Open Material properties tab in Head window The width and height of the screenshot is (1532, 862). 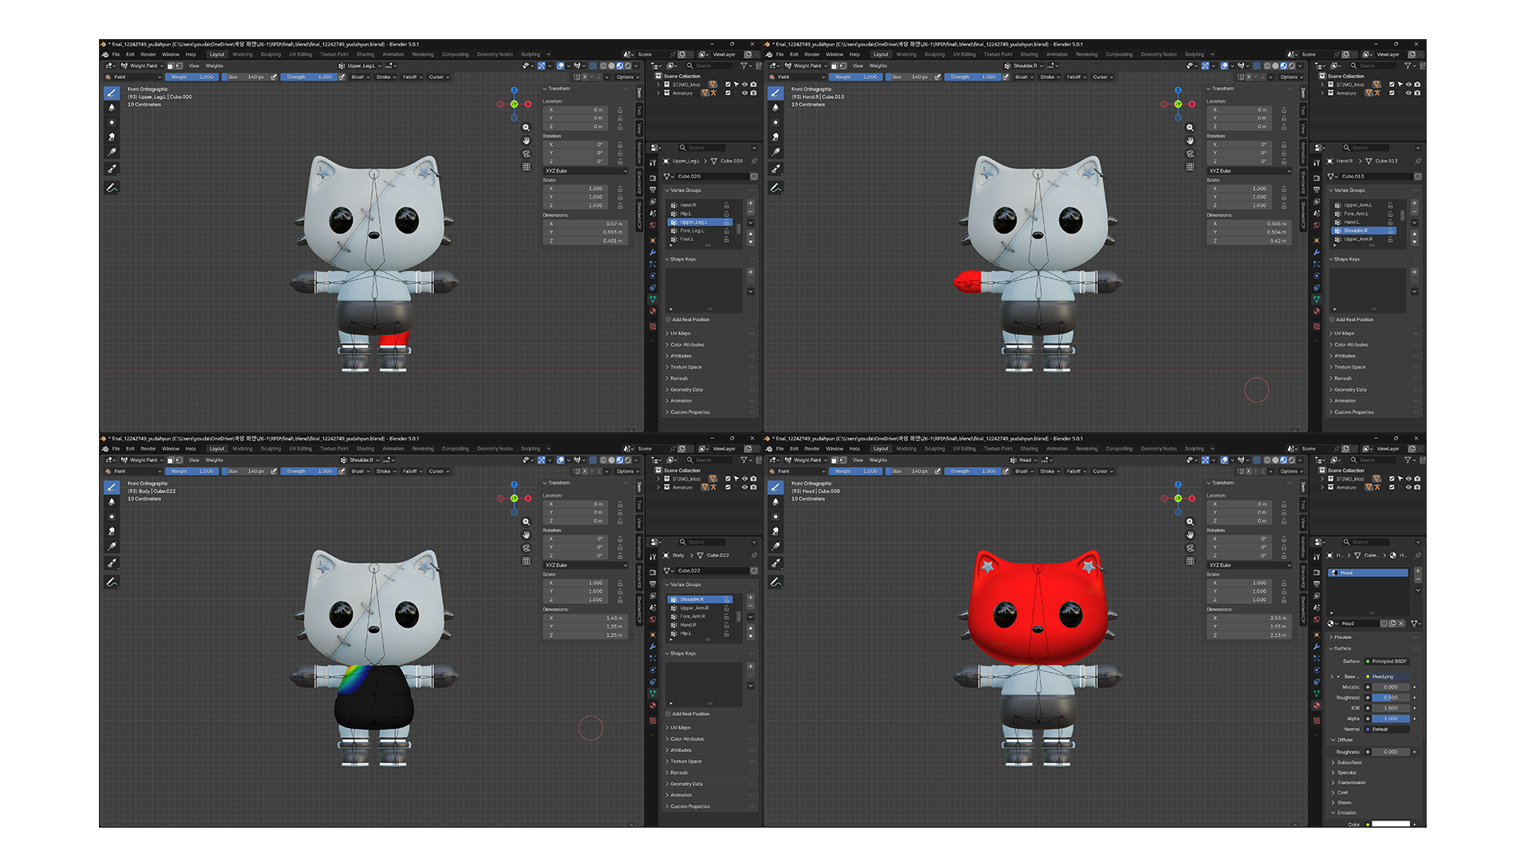pos(1317,705)
